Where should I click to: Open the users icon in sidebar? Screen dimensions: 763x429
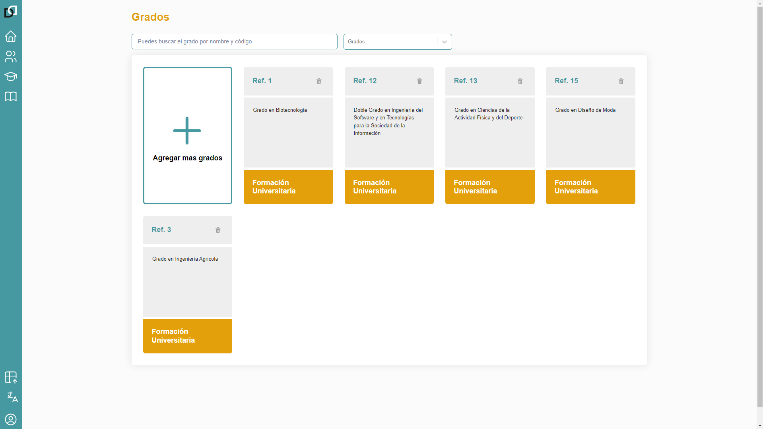(11, 57)
